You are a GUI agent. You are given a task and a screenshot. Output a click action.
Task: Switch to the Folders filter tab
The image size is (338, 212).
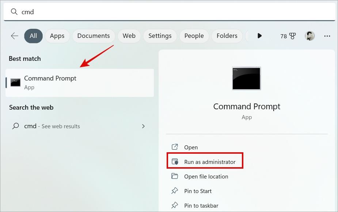coord(227,36)
